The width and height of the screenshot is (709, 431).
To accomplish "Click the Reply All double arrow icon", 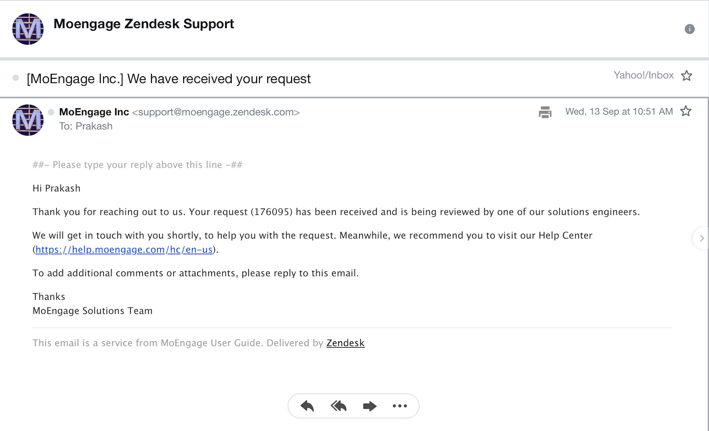I will 339,406.
